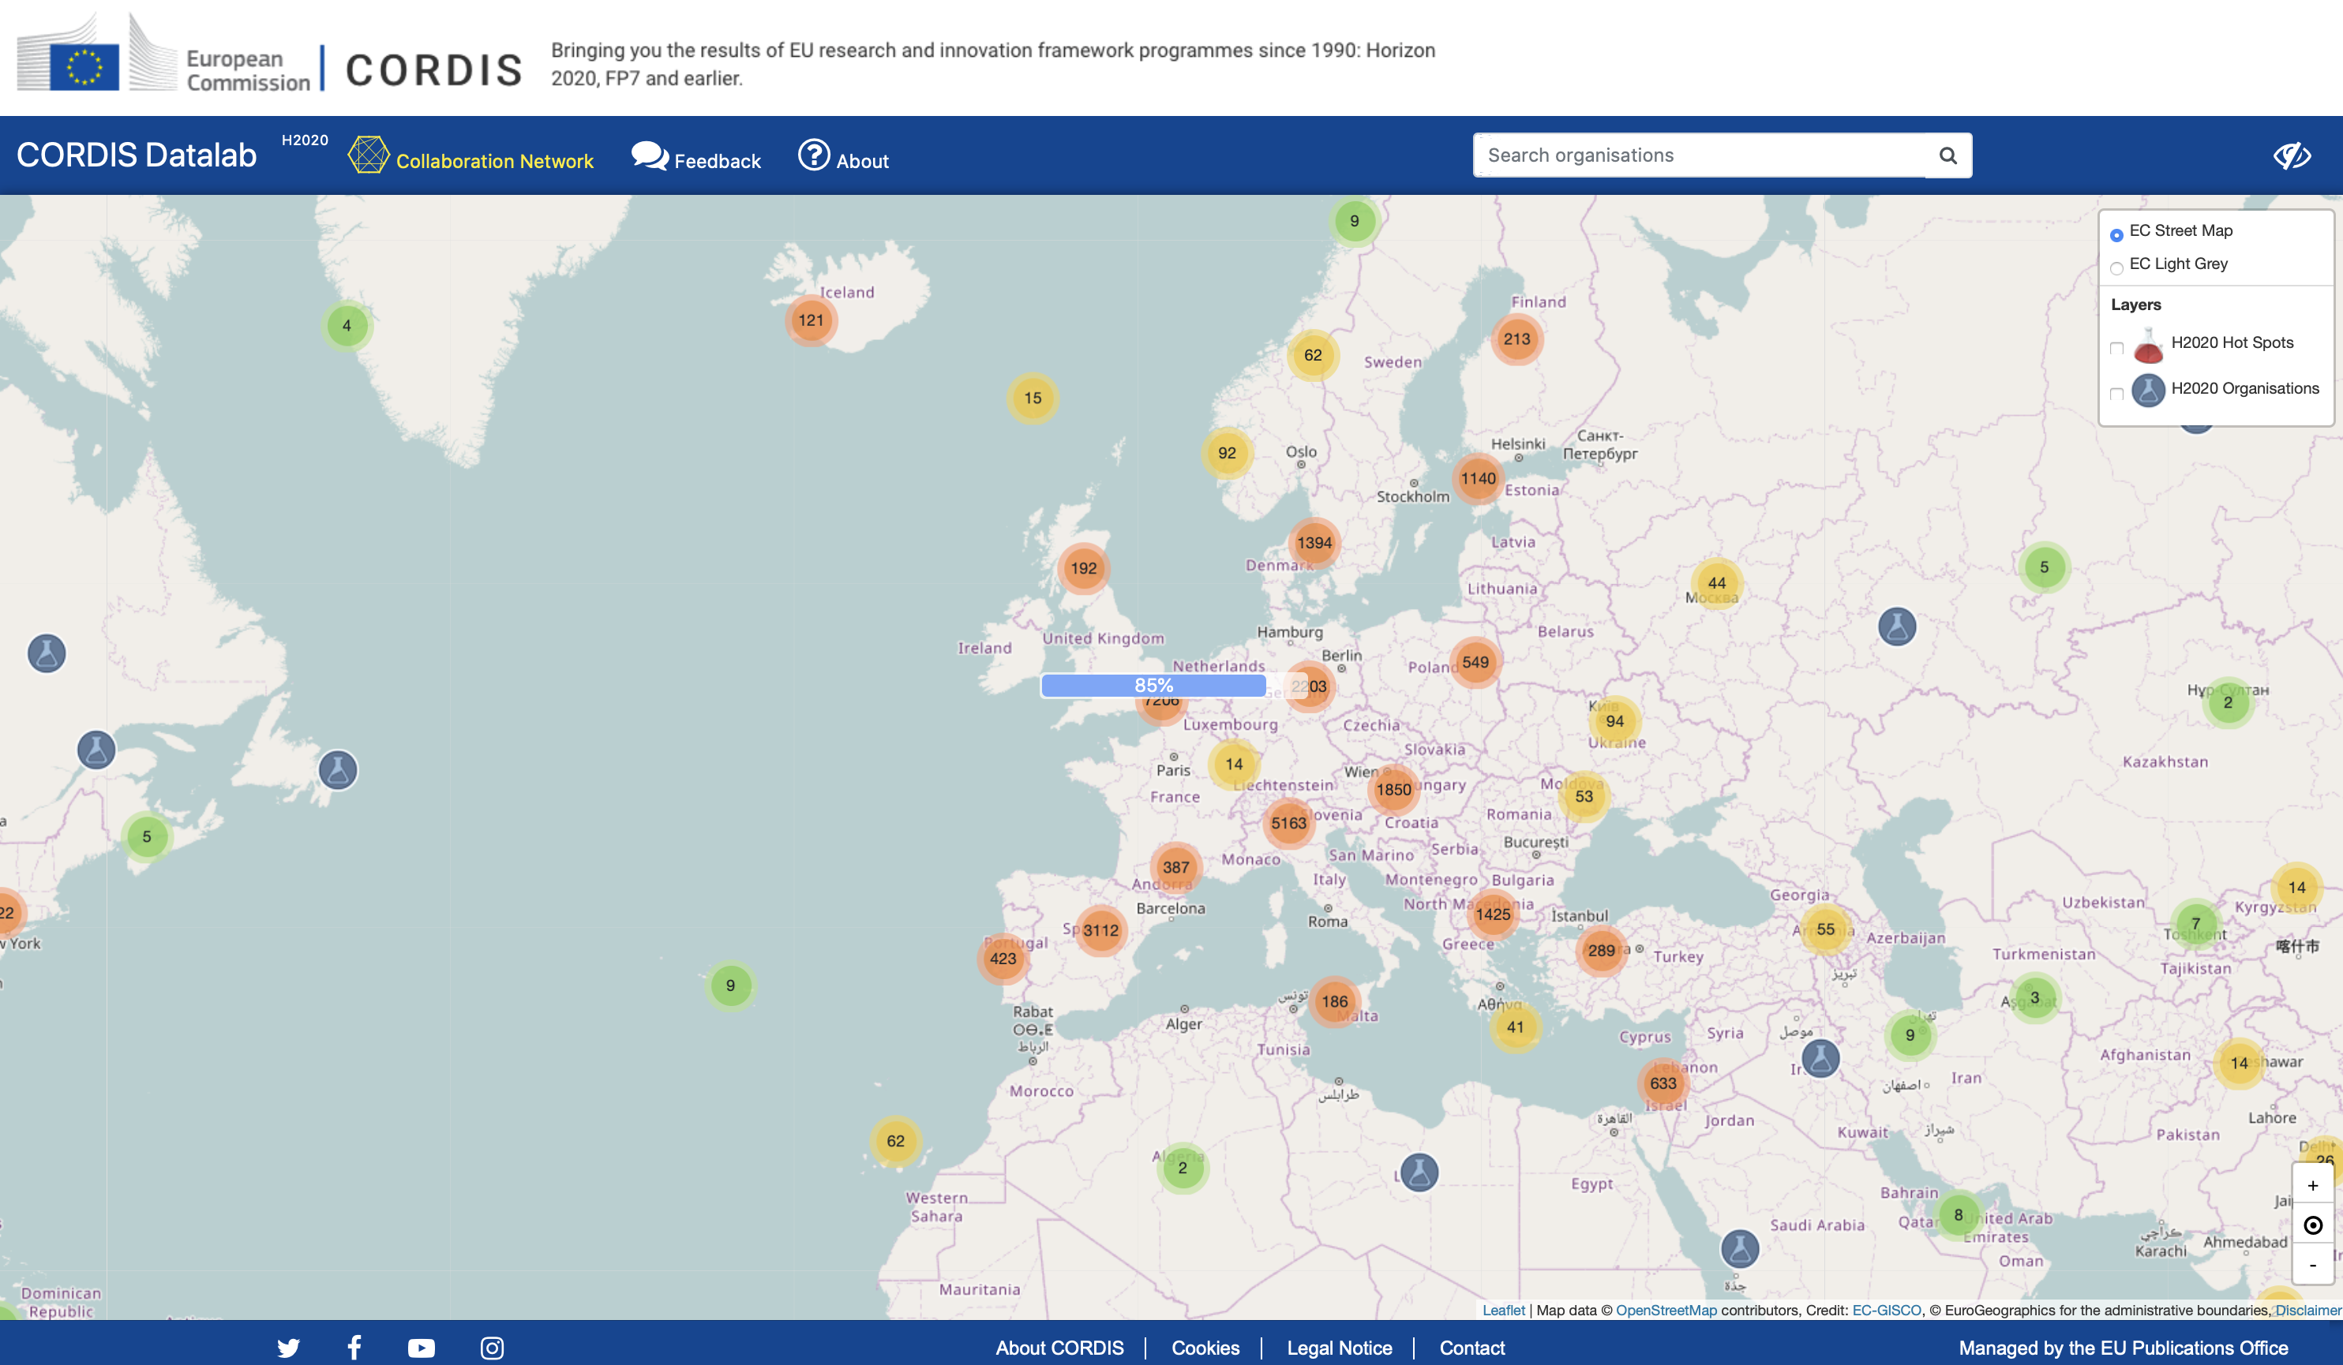The width and height of the screenshot is (2343, 1365).
Task: Open the YouTube social icon
Action: pyautogui.click(x=422, y=1348)
